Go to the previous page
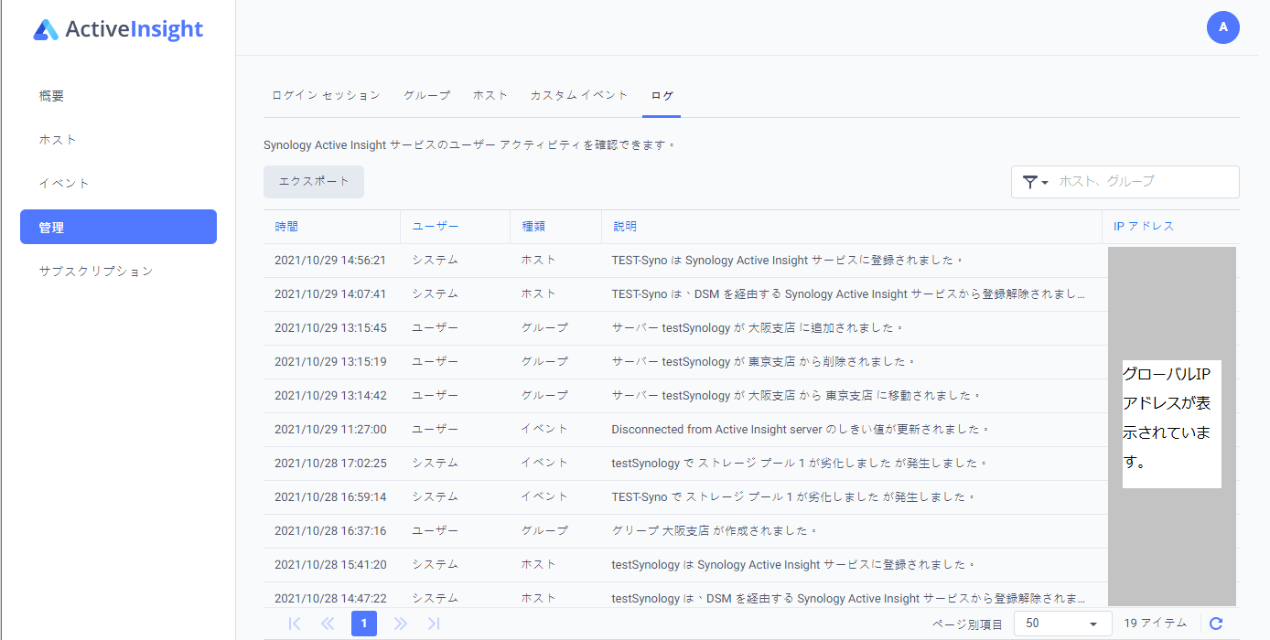The height and width of the screenshot is (640, 1270). (328, 624)
